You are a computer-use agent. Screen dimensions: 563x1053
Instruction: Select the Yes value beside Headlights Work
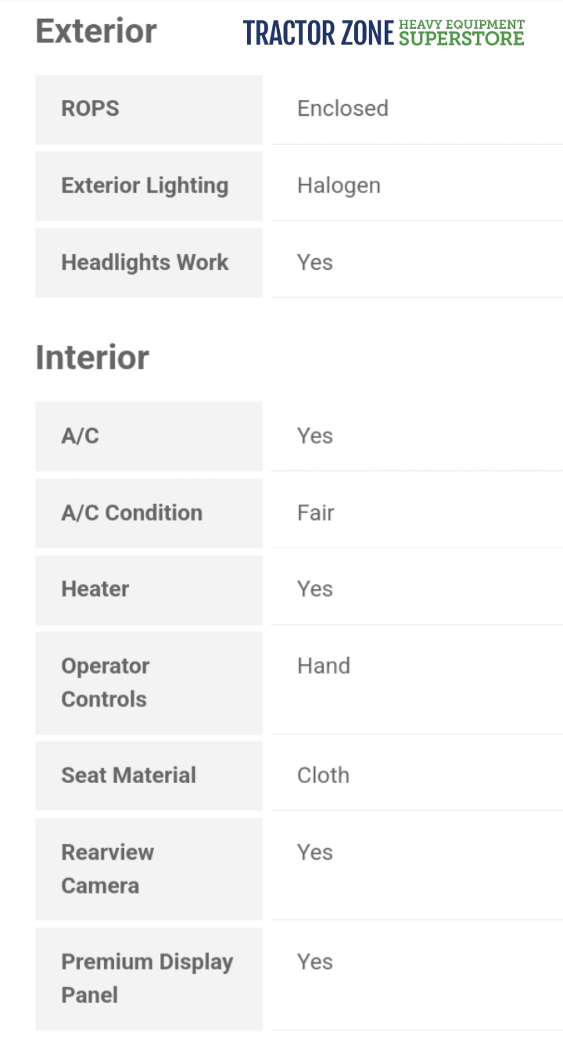tap(315, 262)
